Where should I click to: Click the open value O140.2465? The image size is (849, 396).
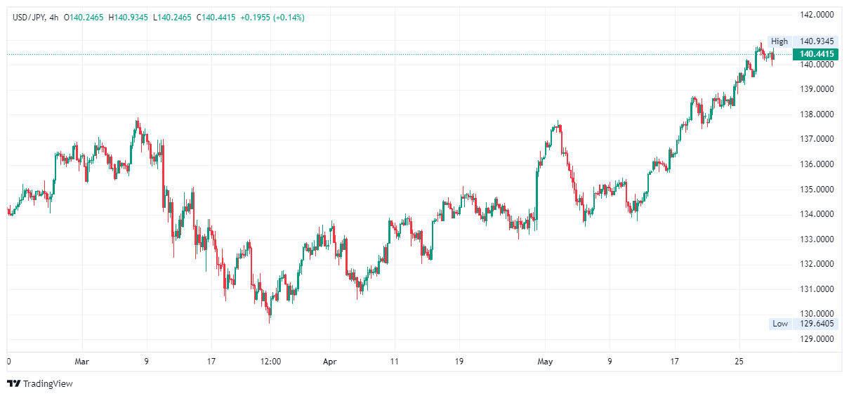coord(84,18)
